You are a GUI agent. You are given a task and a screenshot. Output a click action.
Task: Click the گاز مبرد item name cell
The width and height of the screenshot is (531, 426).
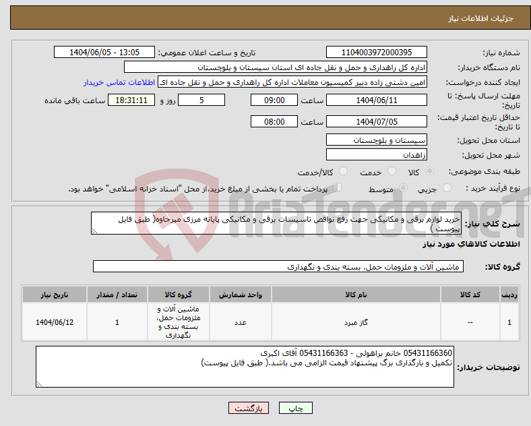(356, 322)
